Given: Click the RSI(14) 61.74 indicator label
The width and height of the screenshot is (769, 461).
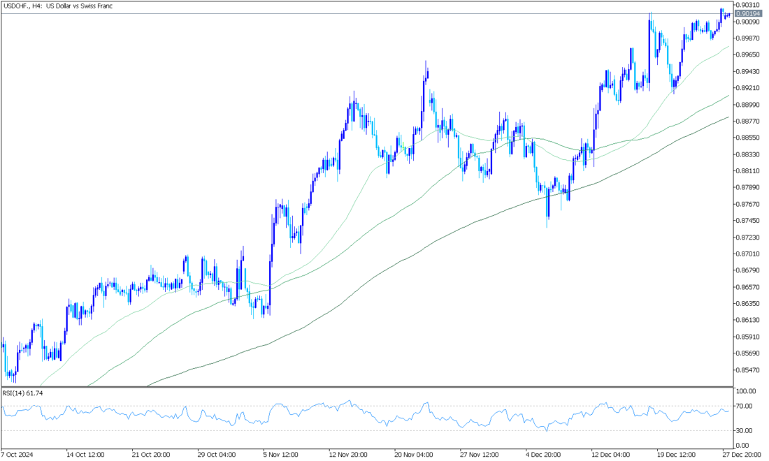Looking at the screenshot, I should [22, 393].
